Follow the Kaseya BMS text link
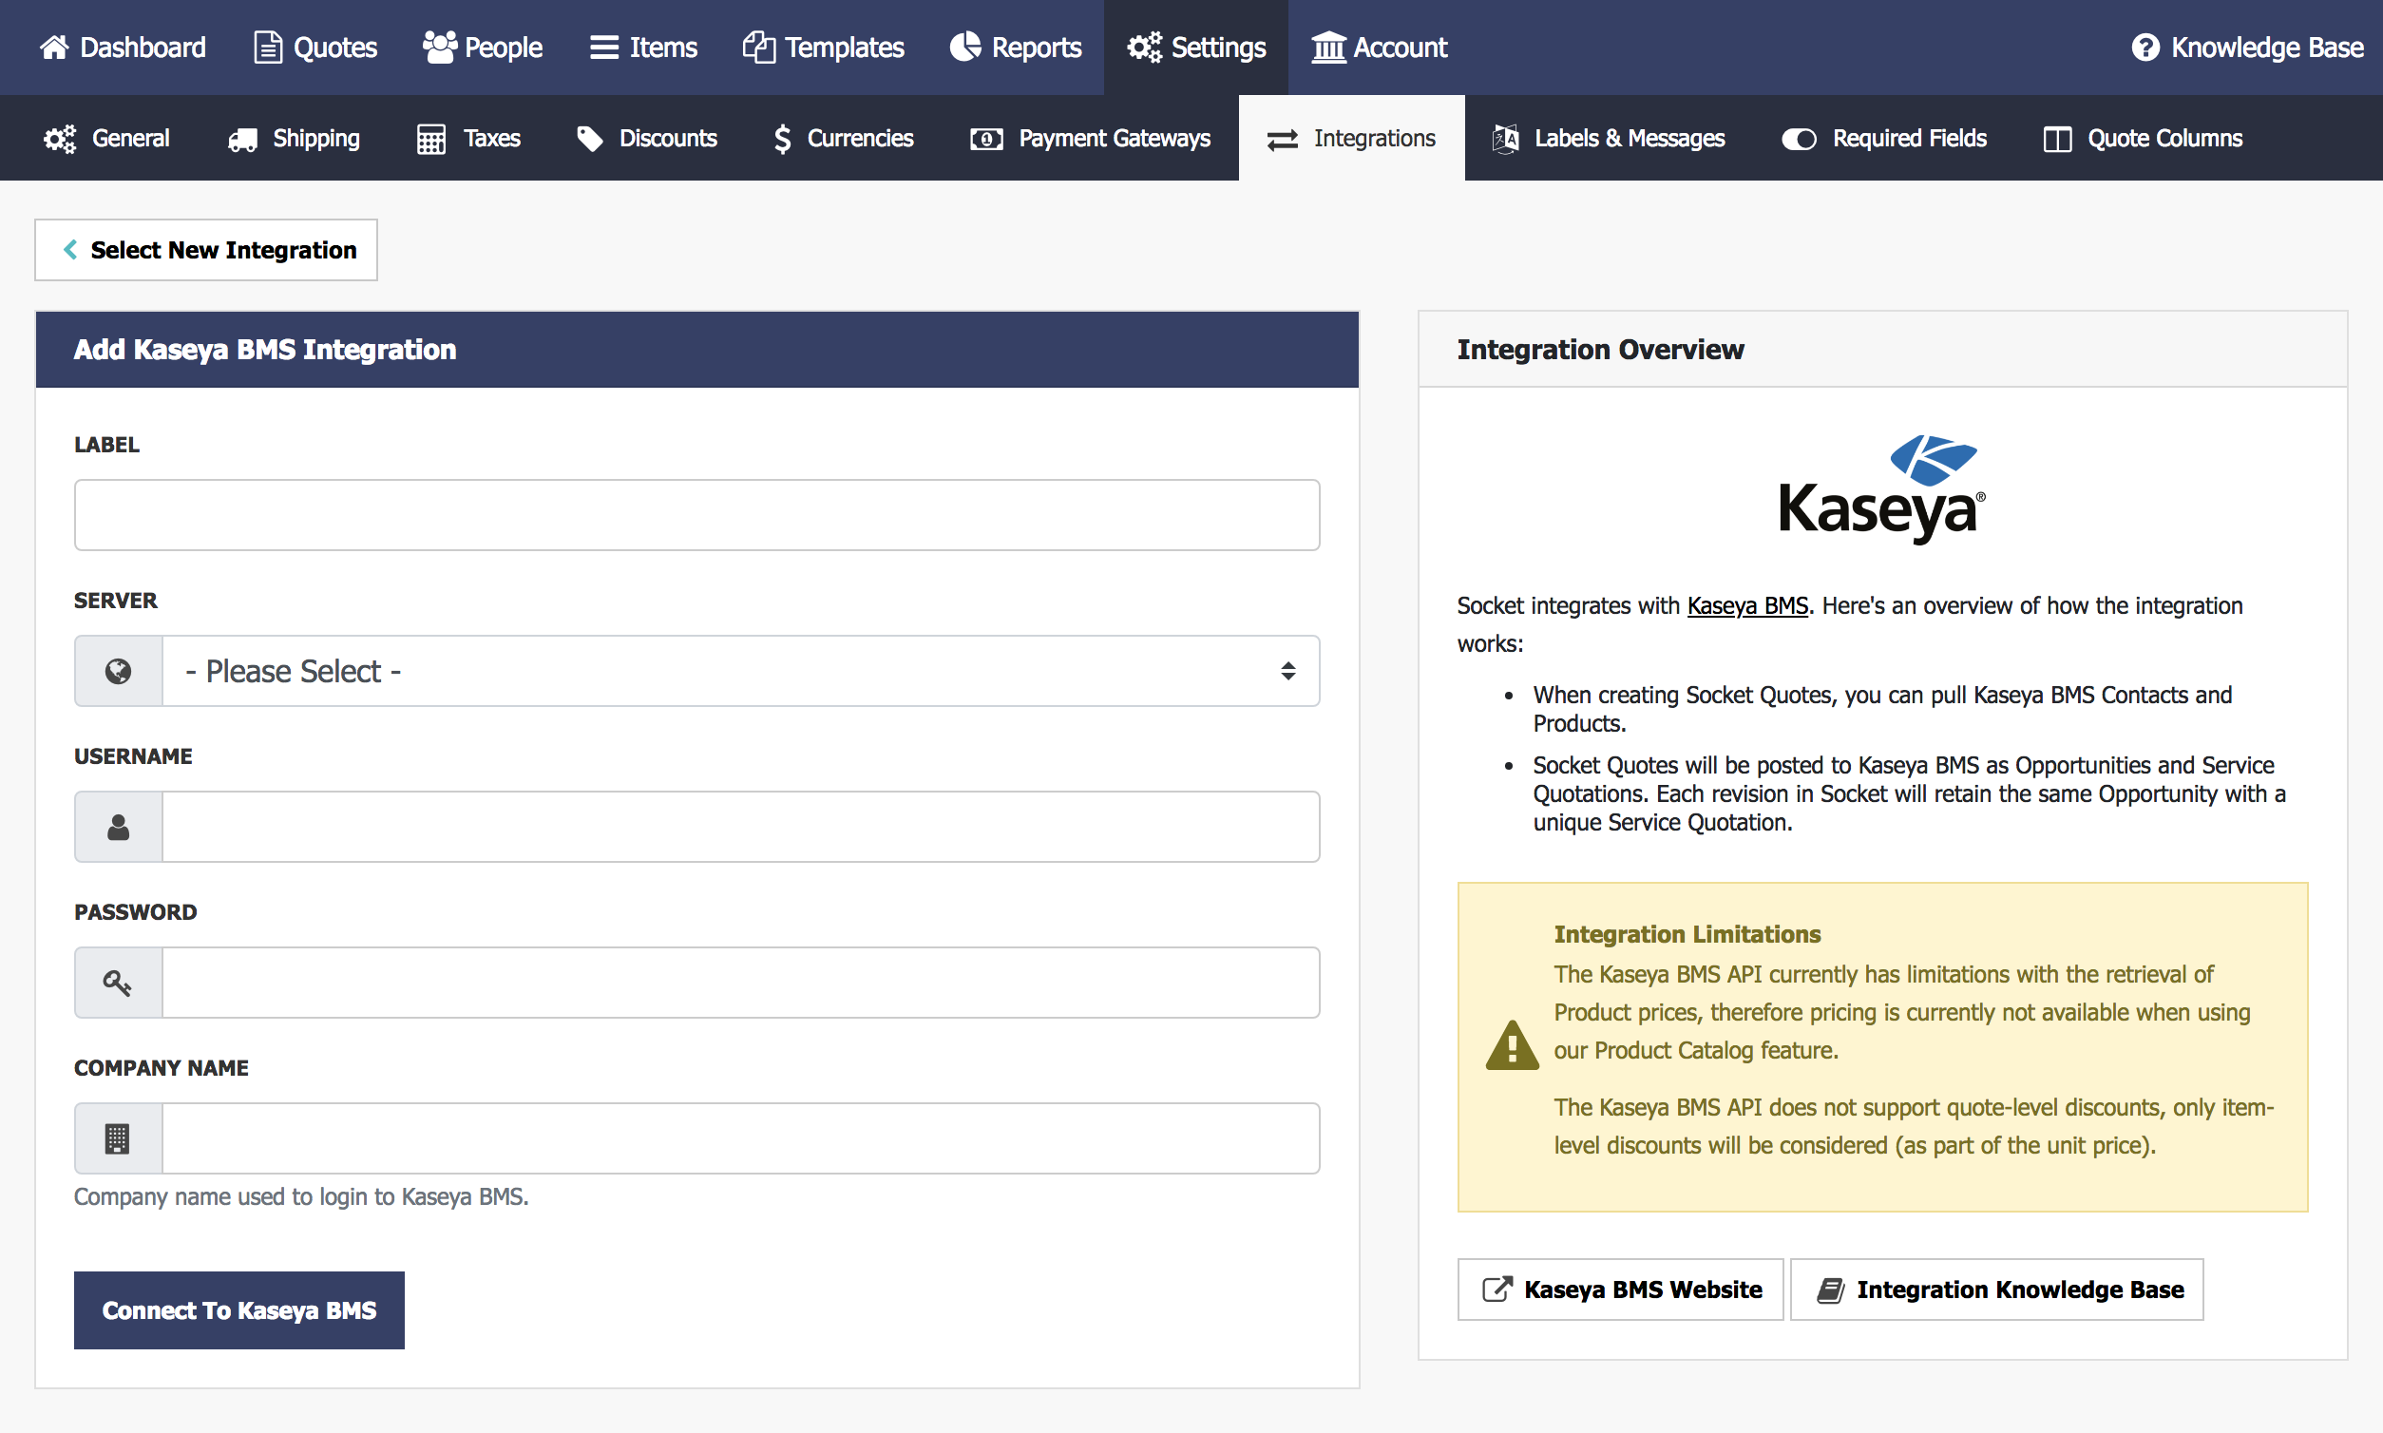Image resolution: width=2383 pixels, height=1433 pixels. (x=1746, y=605)
